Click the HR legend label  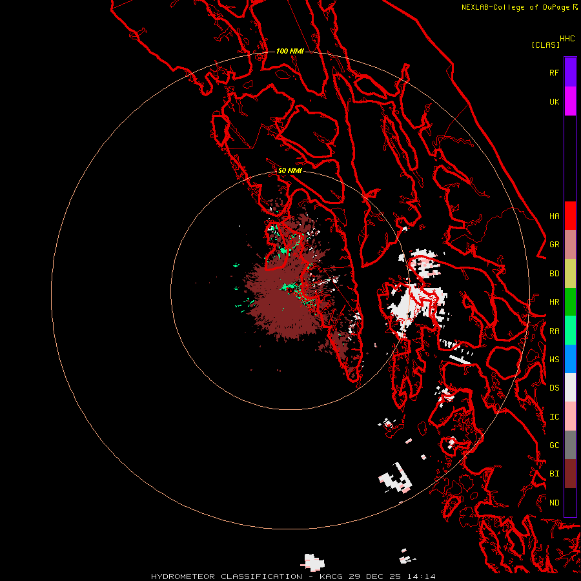click(x=554, y=302)
